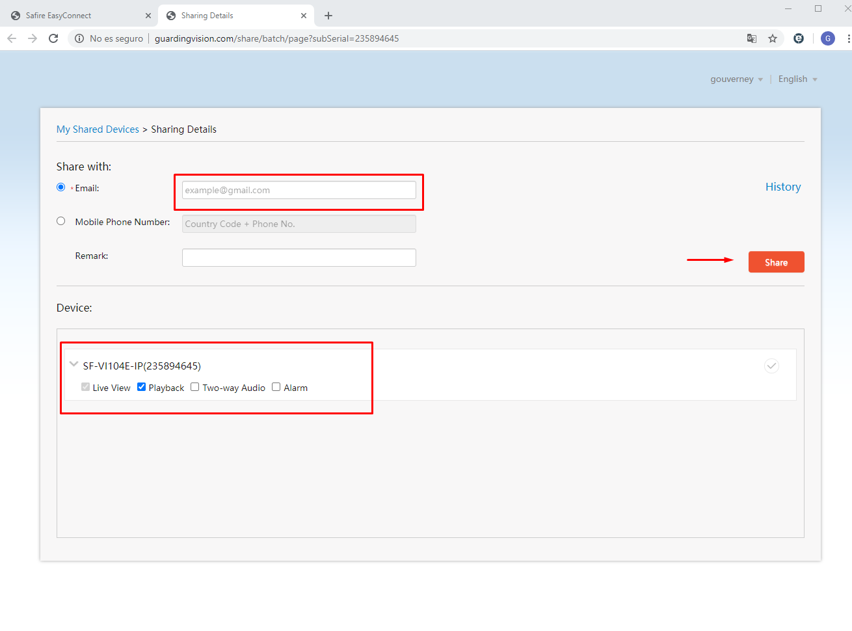Viewport: 852px width, 631px height.
Task: Open the History link
Action: pyautogui.click(x=783, y=187)
